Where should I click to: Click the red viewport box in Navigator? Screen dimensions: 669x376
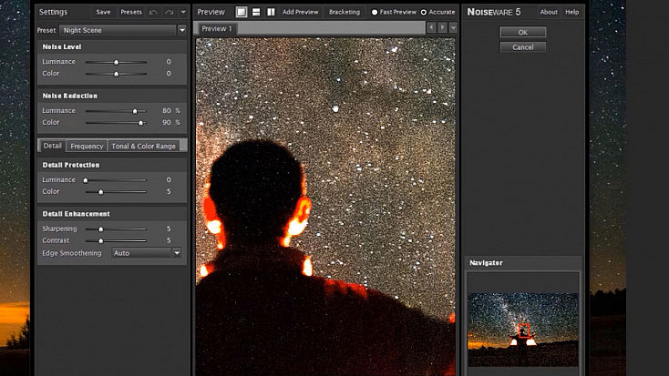pyautogui.click(x=524, y=330)
